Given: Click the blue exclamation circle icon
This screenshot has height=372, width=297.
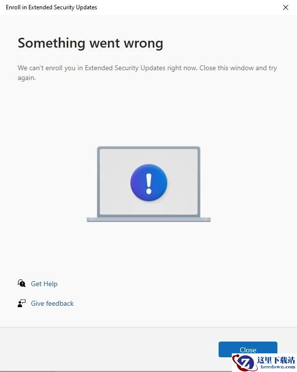Looking at the screenshot, I should [x=148, y=183].
